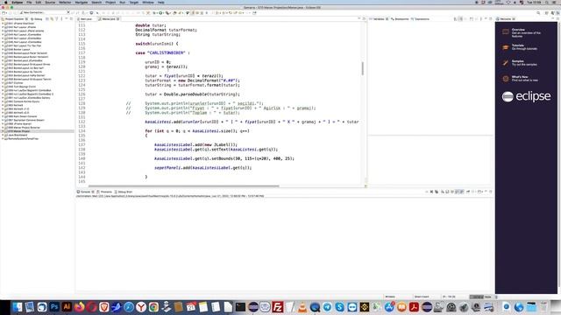The image size is (561, 315).
Task: Open the Help menu
Action: click(x=161, y=2)
